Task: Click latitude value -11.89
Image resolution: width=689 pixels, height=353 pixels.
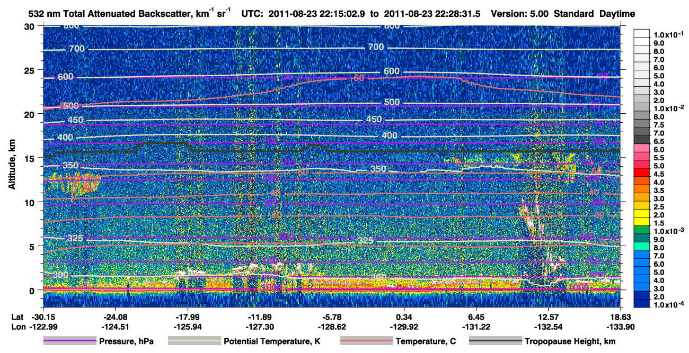Action: (260, 317)
